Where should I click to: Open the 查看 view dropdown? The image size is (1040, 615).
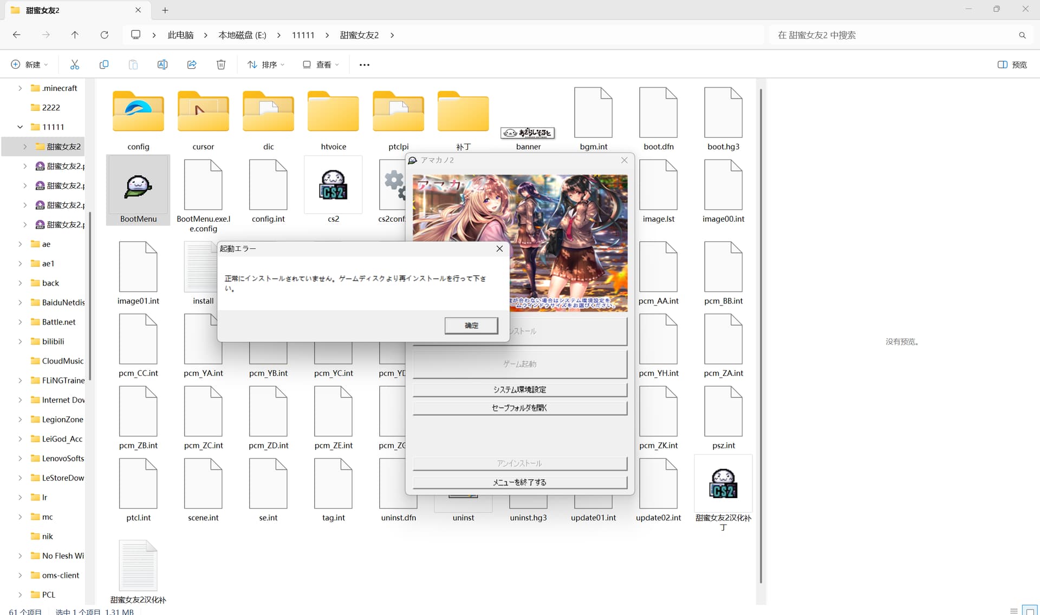point(321,64)
